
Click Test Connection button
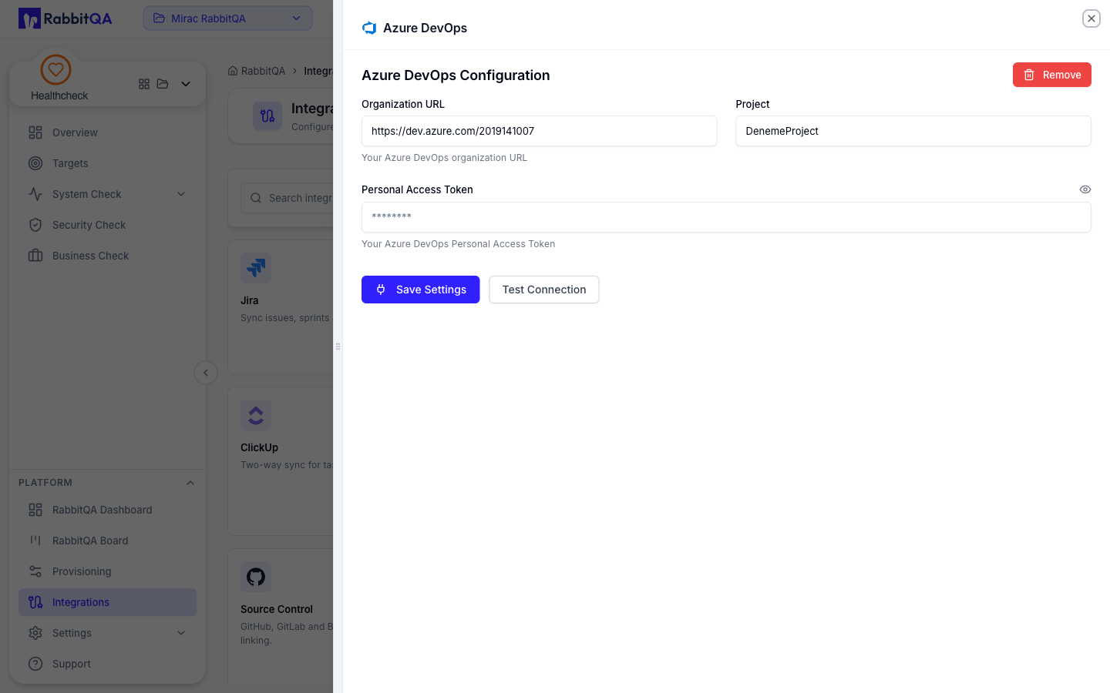pyautogui.click(x=544, y=290)
